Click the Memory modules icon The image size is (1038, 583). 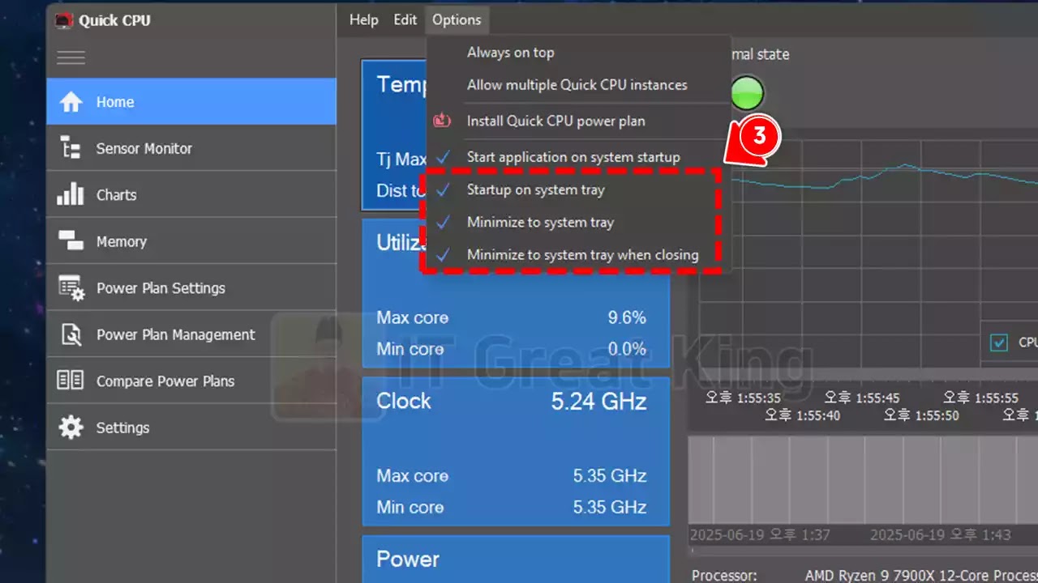[71, 240]
